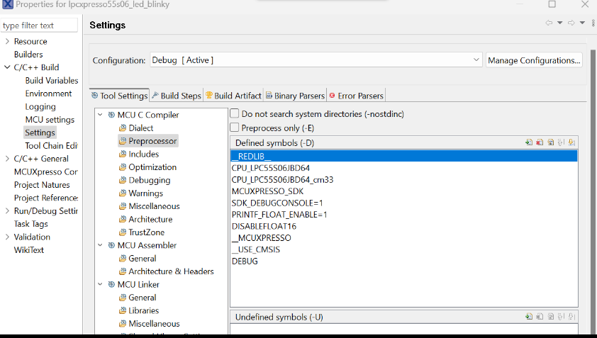The width and height of the screenshot is (597, 338).
Task: Click the Optimization settings icon
Action: point(123,167)
